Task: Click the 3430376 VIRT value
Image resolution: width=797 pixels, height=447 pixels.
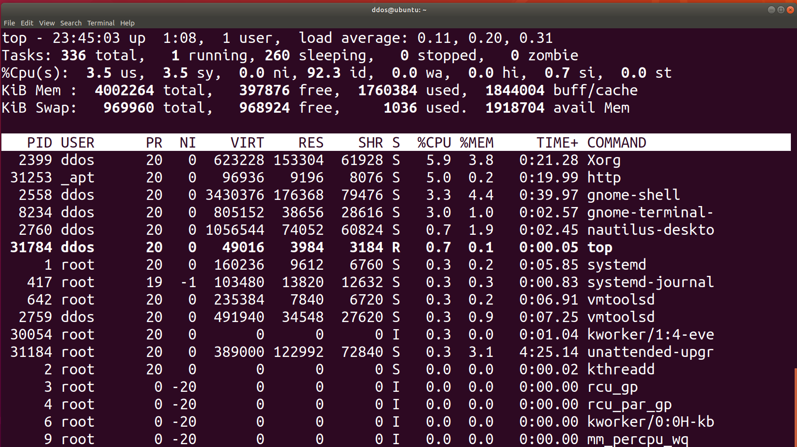Action: pos(235,195)
